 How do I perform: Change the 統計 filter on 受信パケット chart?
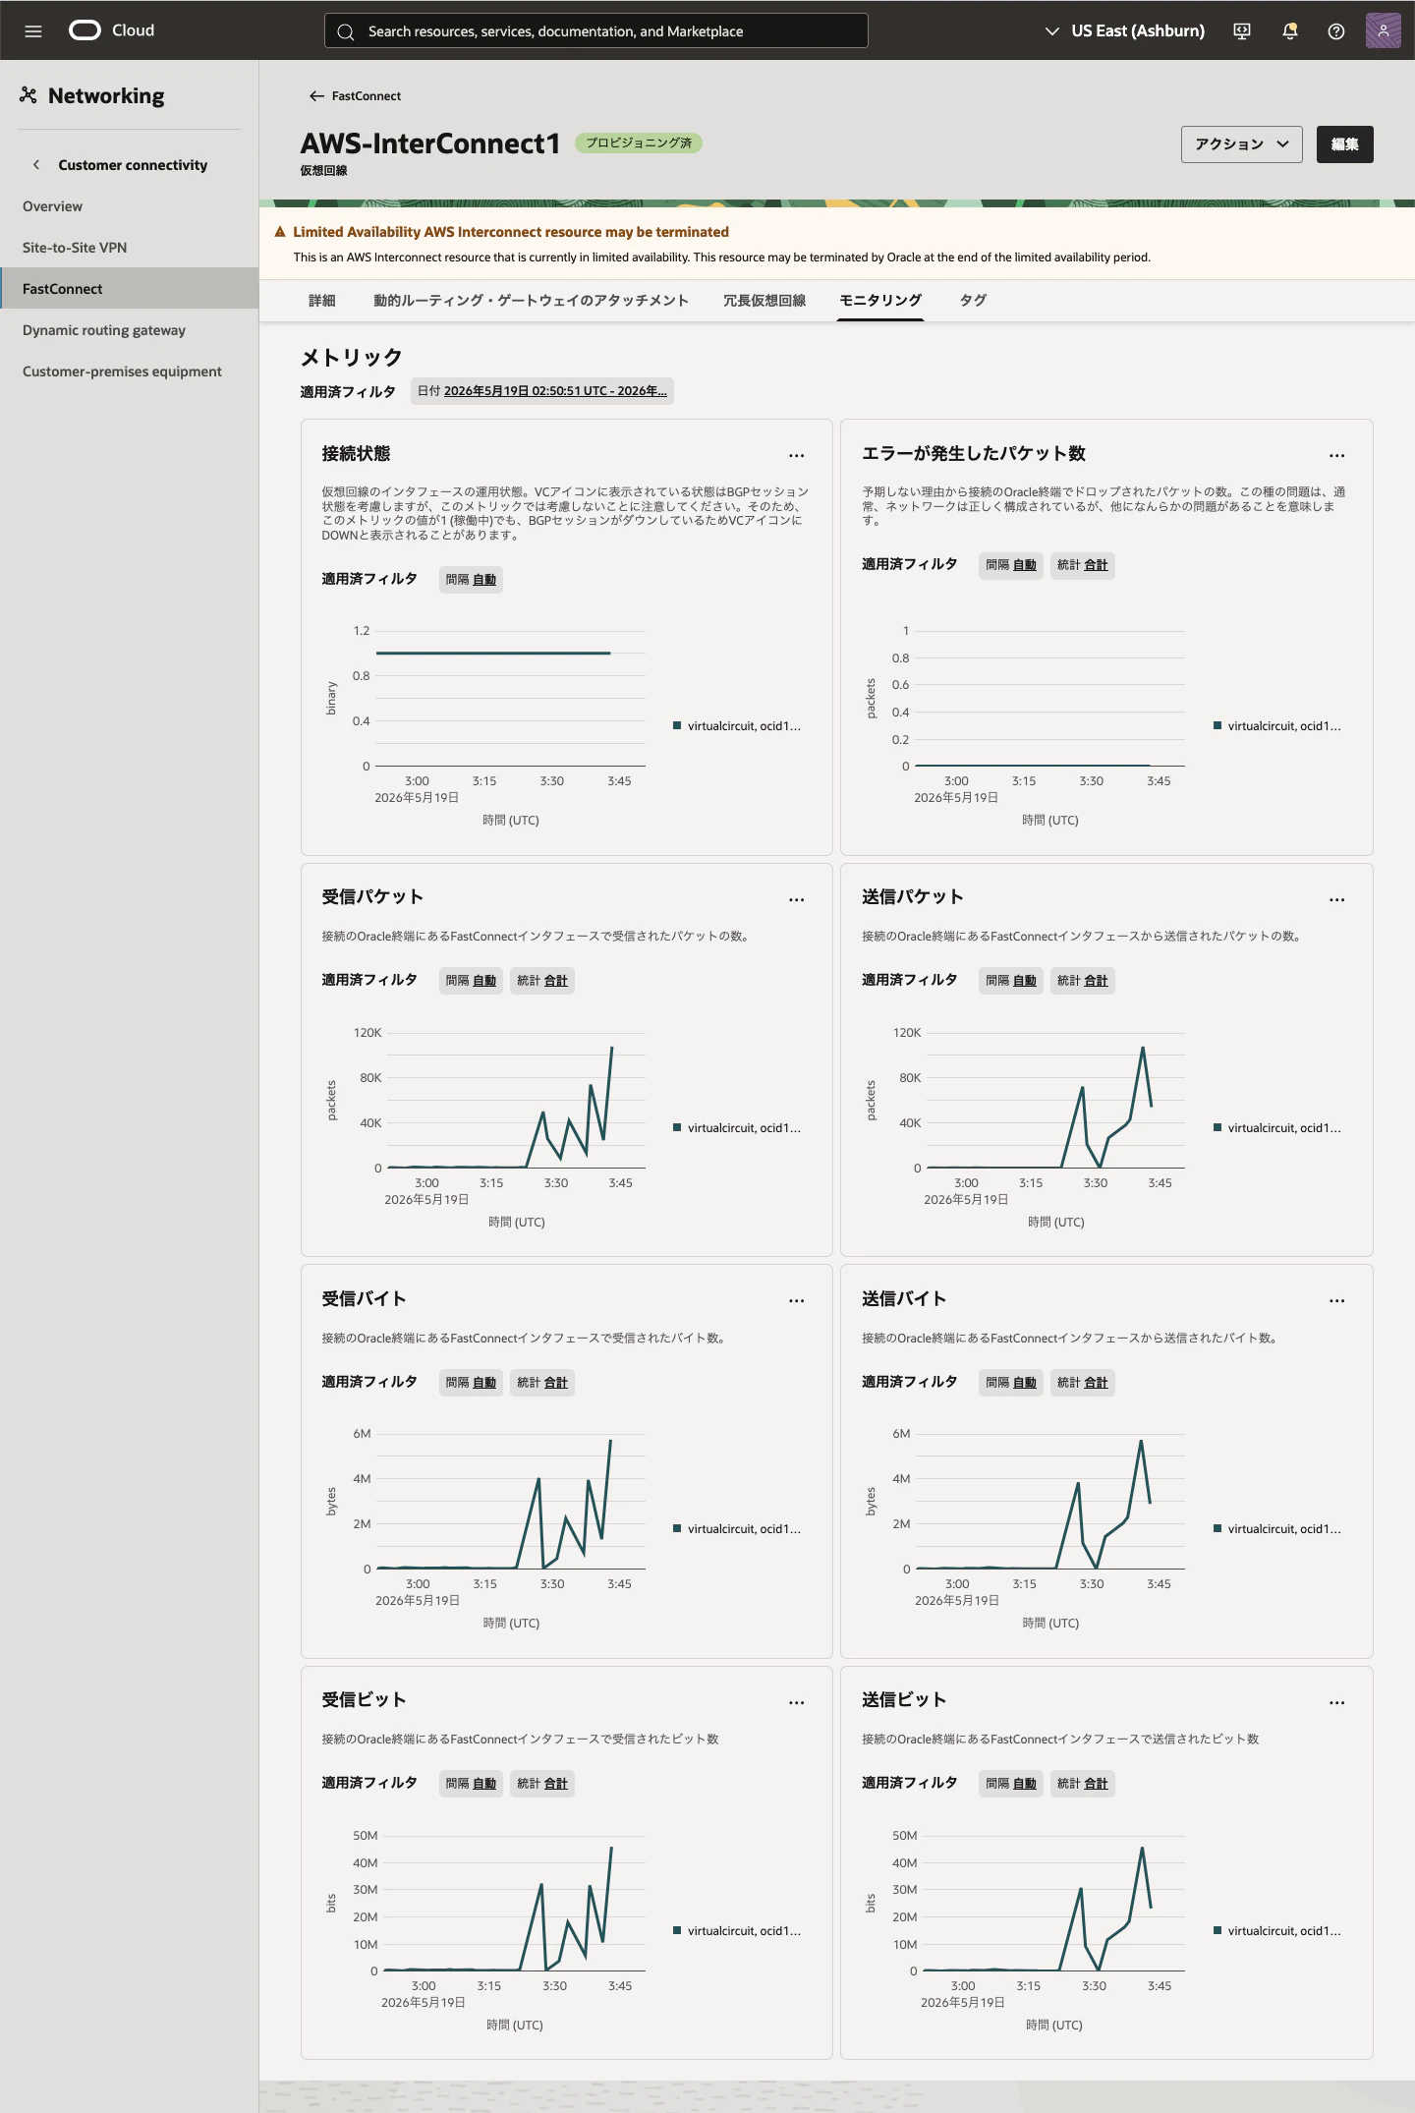click(x=542, y=981)
